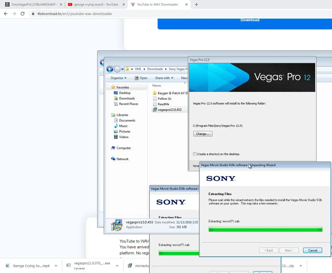Go back in the Chrome browser
332x273 pixels.
pos(6,14)
